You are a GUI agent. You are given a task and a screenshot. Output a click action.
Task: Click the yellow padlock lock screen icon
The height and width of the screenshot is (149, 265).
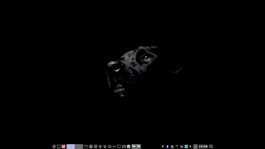point(63,146)
